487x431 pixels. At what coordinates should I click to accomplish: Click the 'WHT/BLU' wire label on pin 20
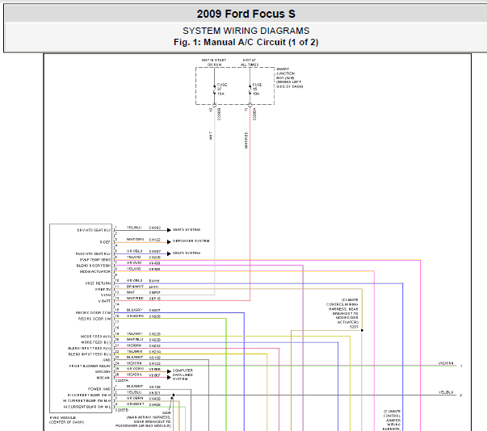tap(135, 339)
